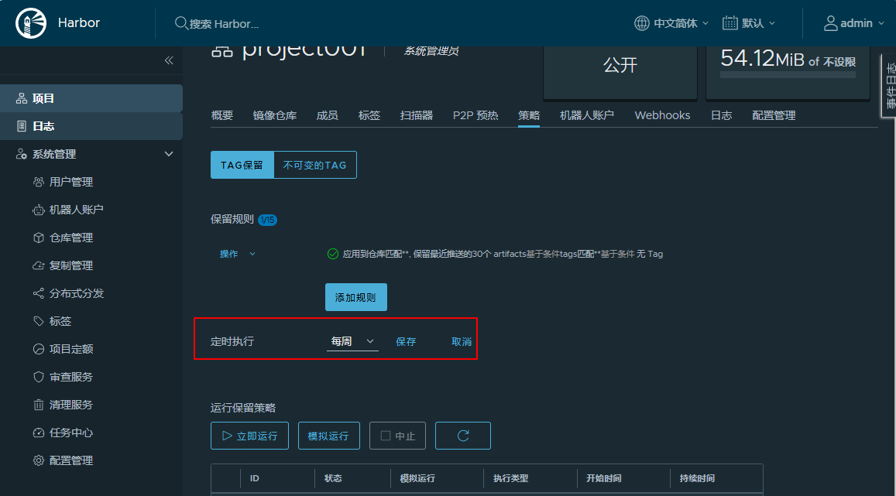The image size is (896, 496).
Task: Switch to the 日志 project tab
Action: 721,115
